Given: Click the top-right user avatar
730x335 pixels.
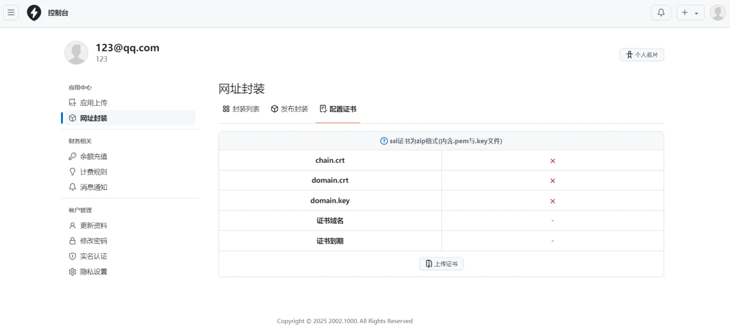Looking at the screenshot, I should click(718, 12).
